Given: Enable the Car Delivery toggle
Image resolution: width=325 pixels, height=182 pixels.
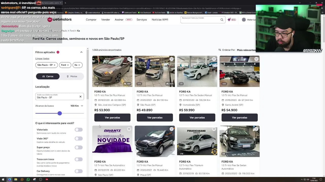Looking at the screenshot, I should pyautogui.click(x=79, y=171).
